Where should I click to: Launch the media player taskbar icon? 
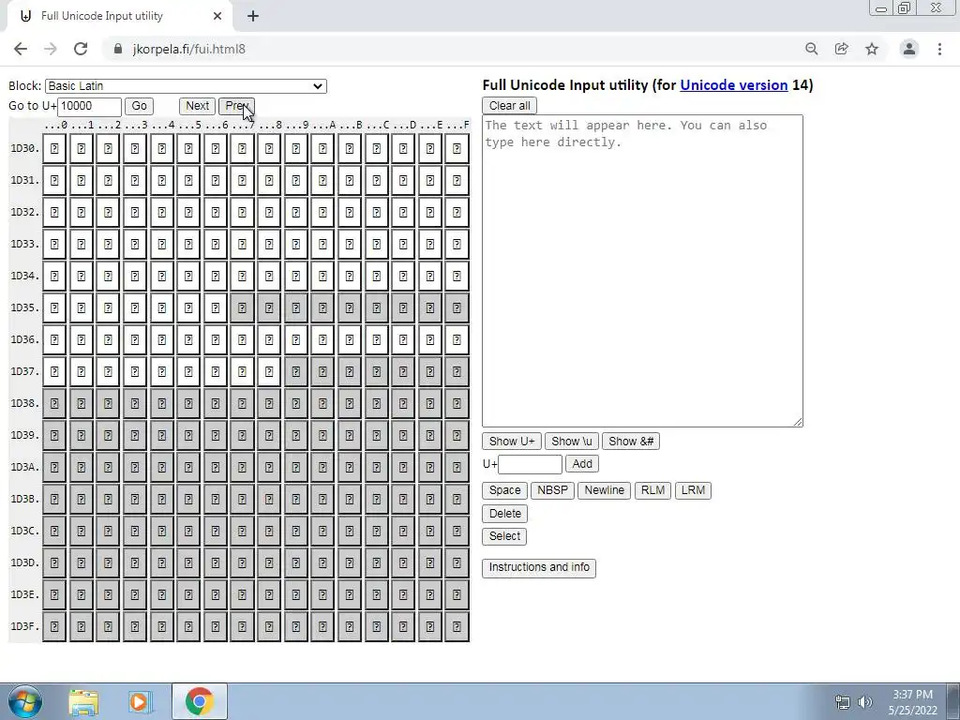pos(141,701)
